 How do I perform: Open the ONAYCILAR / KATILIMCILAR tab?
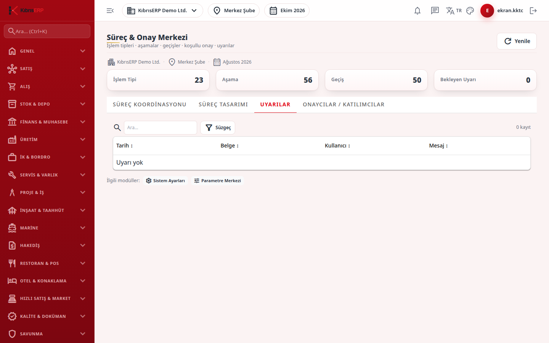point(344,104)
